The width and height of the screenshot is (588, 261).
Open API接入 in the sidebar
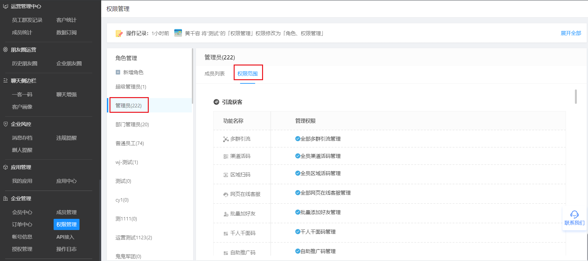[65, 237]
